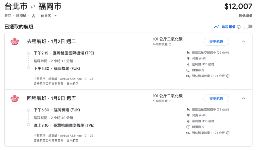Viewport: 260px width, 150px height.
Task: Click the swap arrows between 台北市 and 福岡市
Action: pyautogui.click(x=33, y=7)
